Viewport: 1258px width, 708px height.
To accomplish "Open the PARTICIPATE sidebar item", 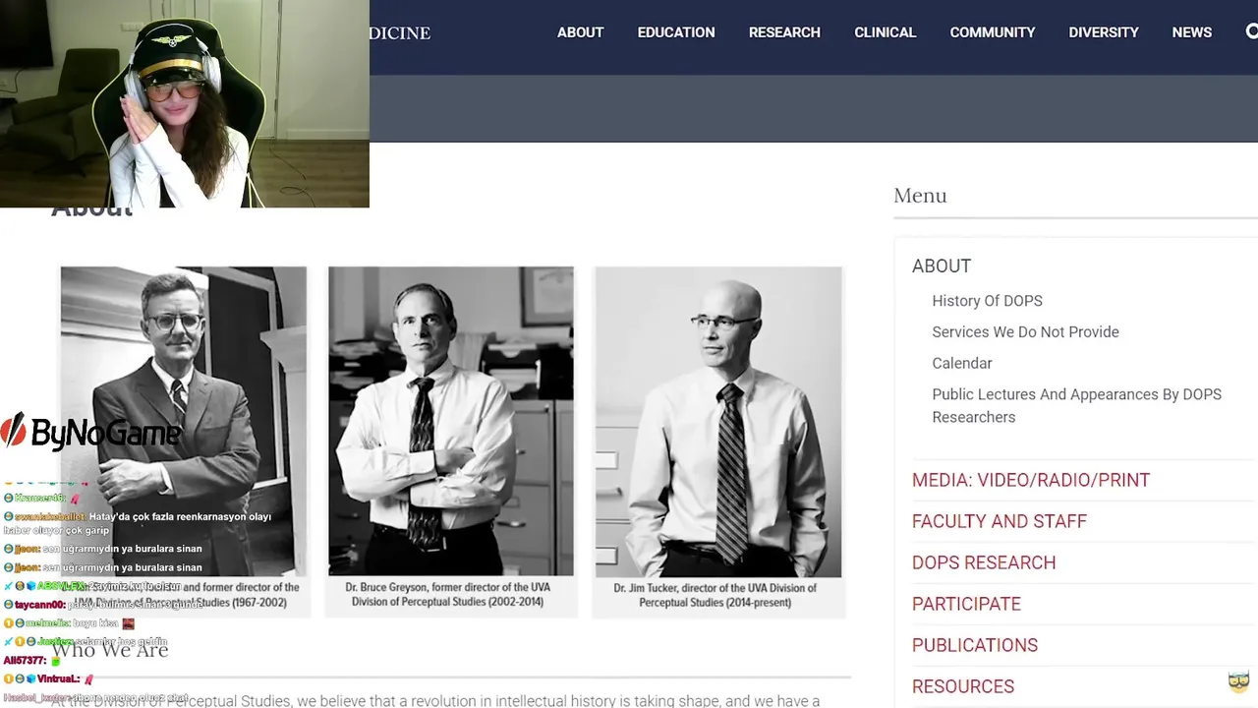I will click(966, 604).
